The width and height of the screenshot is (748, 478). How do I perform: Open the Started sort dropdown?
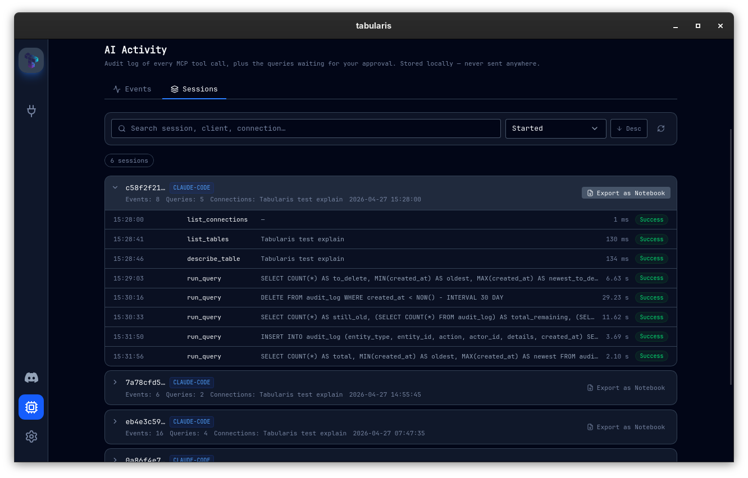[x=555, y=128]
